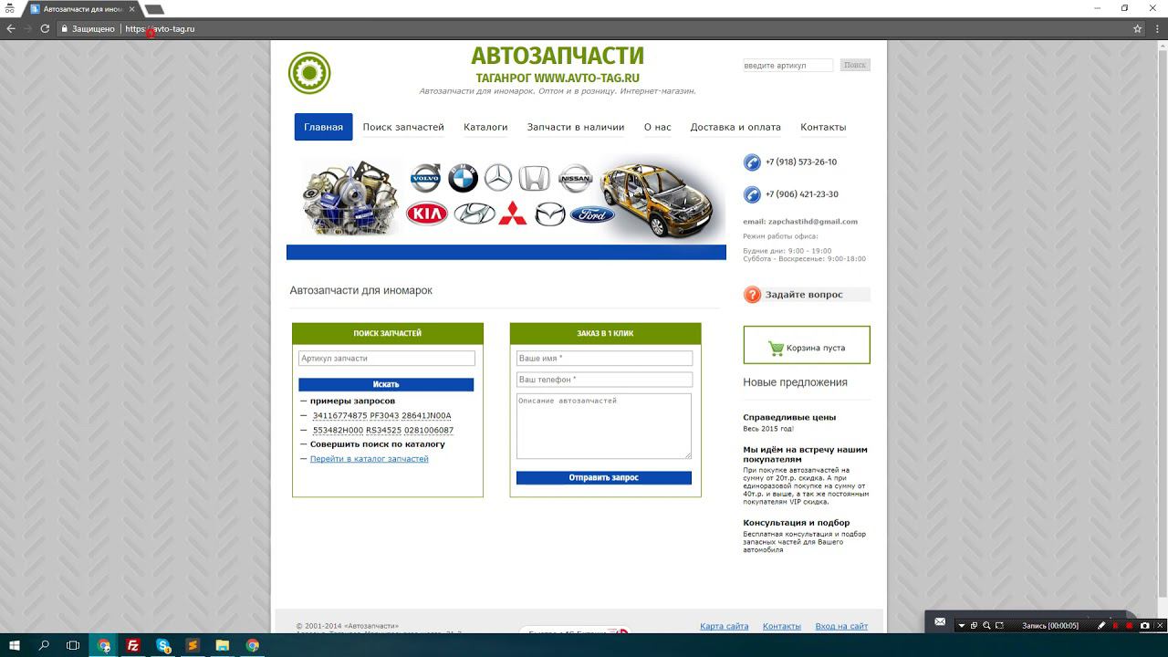
Task: Click the envelope icon above the recorder bar
Action: click(x=940, y=621)
